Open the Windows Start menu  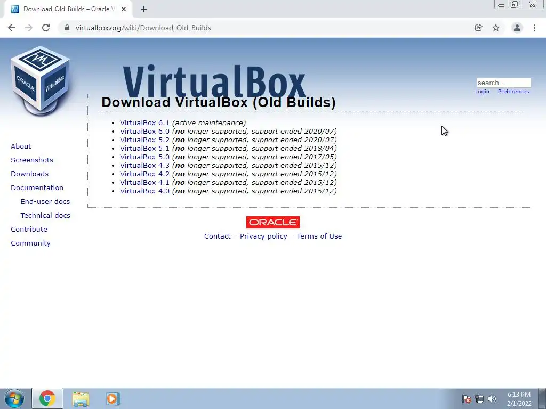(14, 398)
